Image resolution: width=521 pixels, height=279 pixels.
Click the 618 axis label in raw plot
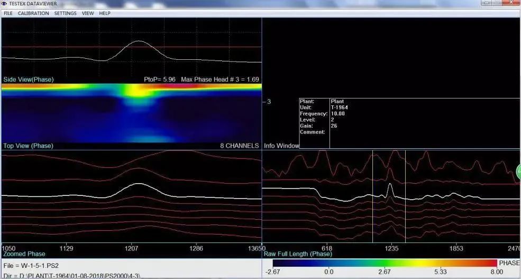click(x=327, y=248)
